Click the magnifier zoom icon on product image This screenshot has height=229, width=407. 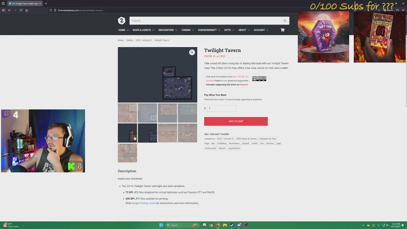coord(192,52)
